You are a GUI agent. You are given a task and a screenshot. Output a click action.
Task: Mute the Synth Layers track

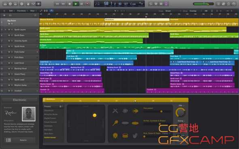coord(9,30)
